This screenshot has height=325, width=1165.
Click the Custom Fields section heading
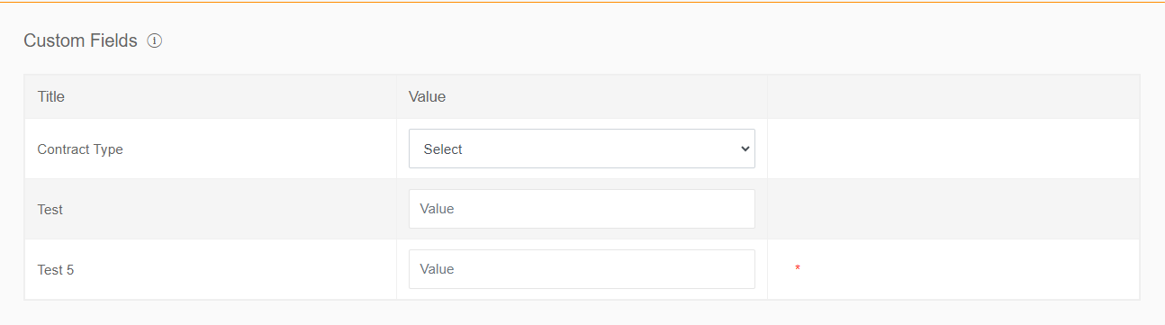click(x=80, y=41)
